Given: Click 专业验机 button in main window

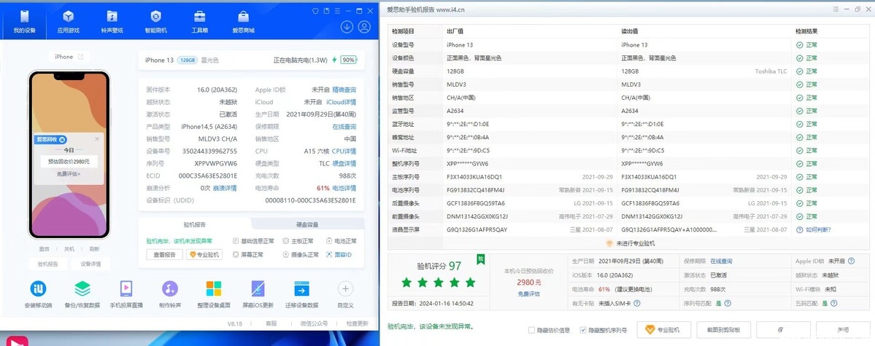Looking at the screenshot, I should pos(204,255).
